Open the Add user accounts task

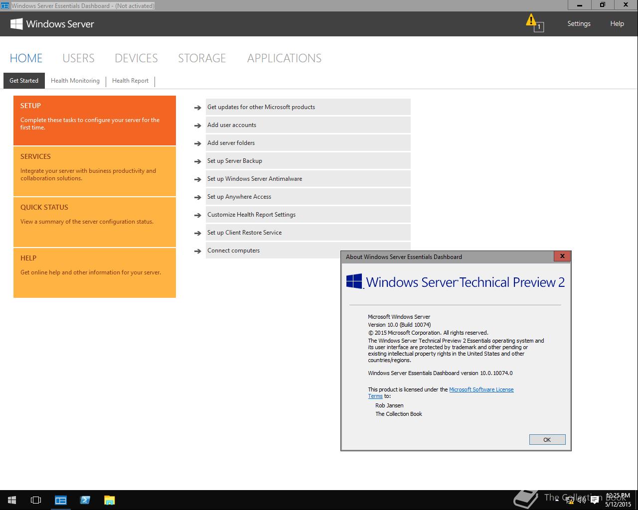tap(308, 125)
